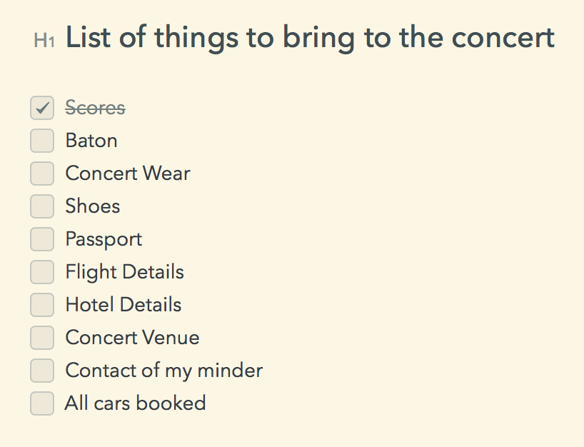Place cursor in Flight Details text

click(x=124, y=273)
